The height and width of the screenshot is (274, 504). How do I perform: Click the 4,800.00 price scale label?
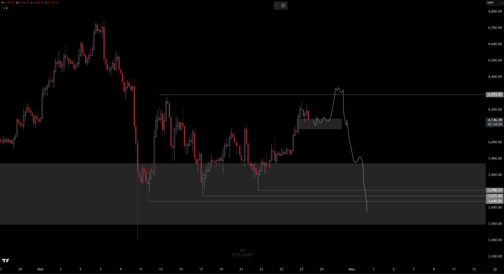(x=495, y=11)
